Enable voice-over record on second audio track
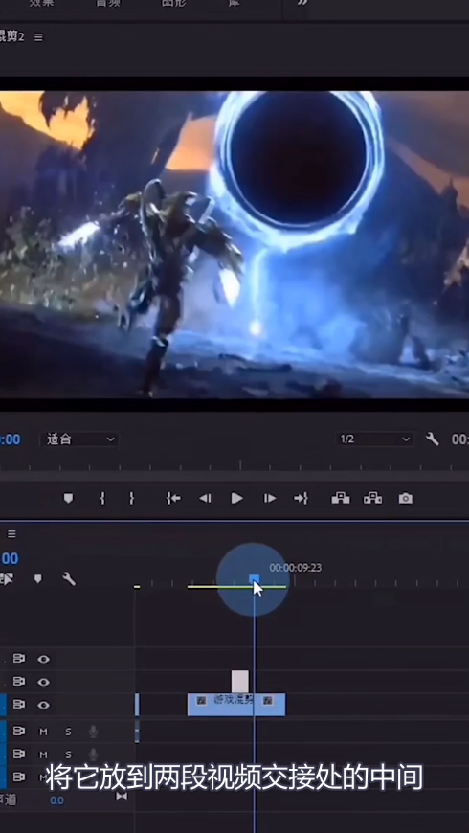Viewport: 469px width, 833px height. click(x=93, y=754)
